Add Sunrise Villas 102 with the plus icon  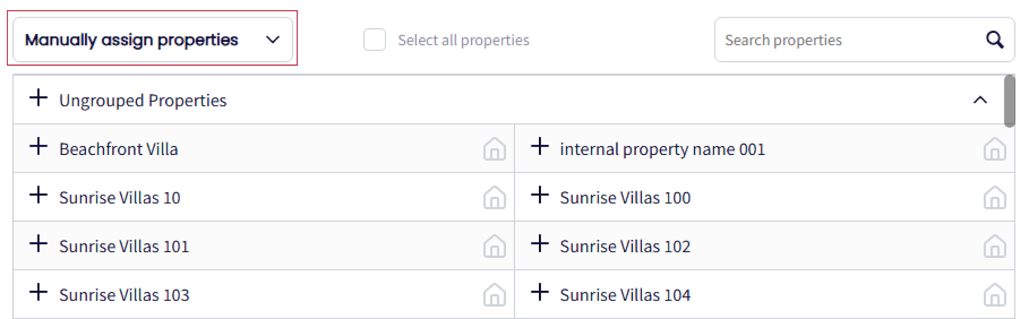tap(540, 244)
